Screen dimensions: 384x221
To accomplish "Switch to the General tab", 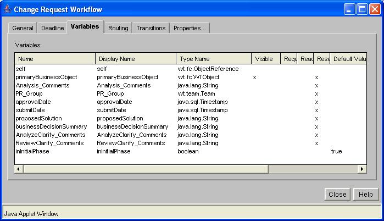I will click(23, 28).
